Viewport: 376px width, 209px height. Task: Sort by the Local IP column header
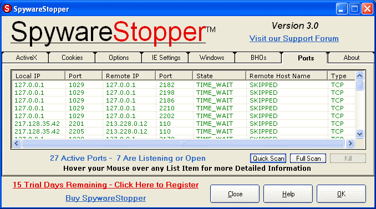tap(38, 76)
